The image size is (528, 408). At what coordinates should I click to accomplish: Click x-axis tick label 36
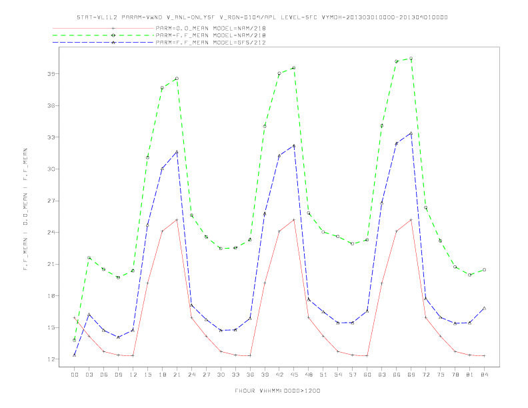[250, 375]
